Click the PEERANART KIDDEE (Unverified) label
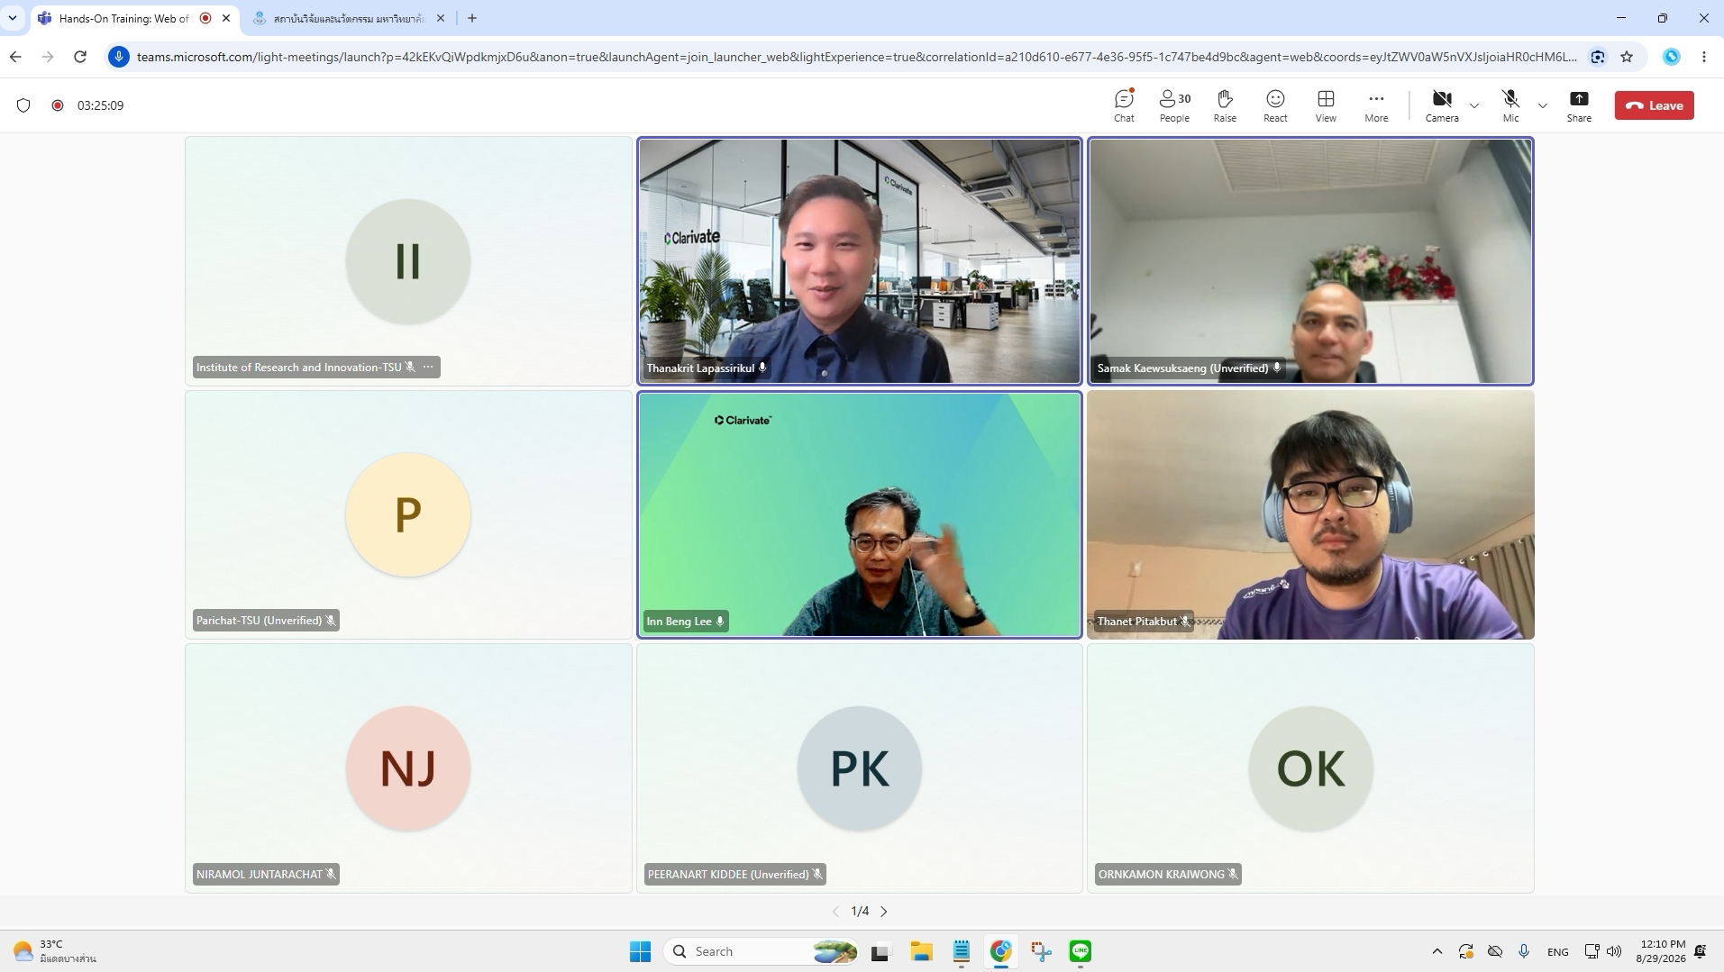1724x972 pixels. (728, 874)
